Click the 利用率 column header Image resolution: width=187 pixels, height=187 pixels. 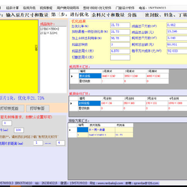(x=124, y=125)
